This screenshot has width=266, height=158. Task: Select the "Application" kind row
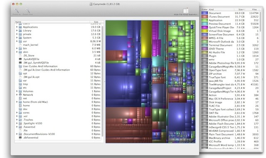(230, 20)
